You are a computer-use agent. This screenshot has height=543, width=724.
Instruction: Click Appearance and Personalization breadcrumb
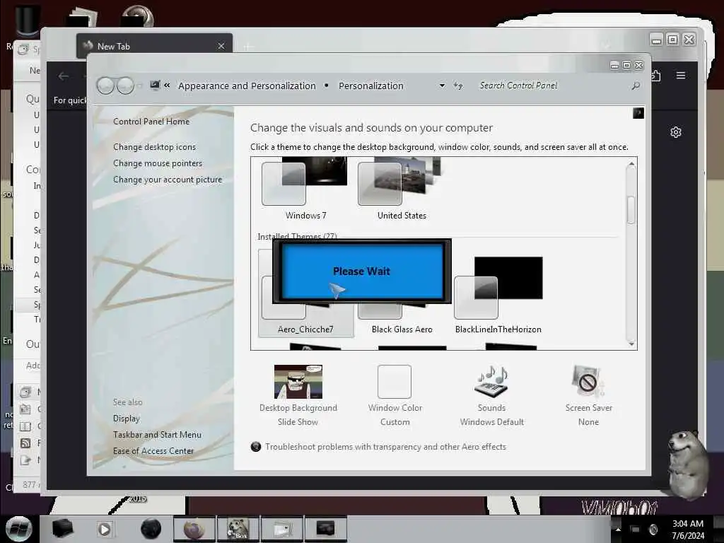(x=247, y=86)
